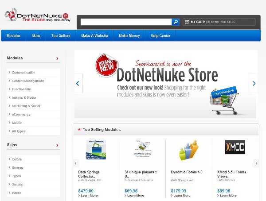Open the Skins menu in nav bar

coord(36,35)
